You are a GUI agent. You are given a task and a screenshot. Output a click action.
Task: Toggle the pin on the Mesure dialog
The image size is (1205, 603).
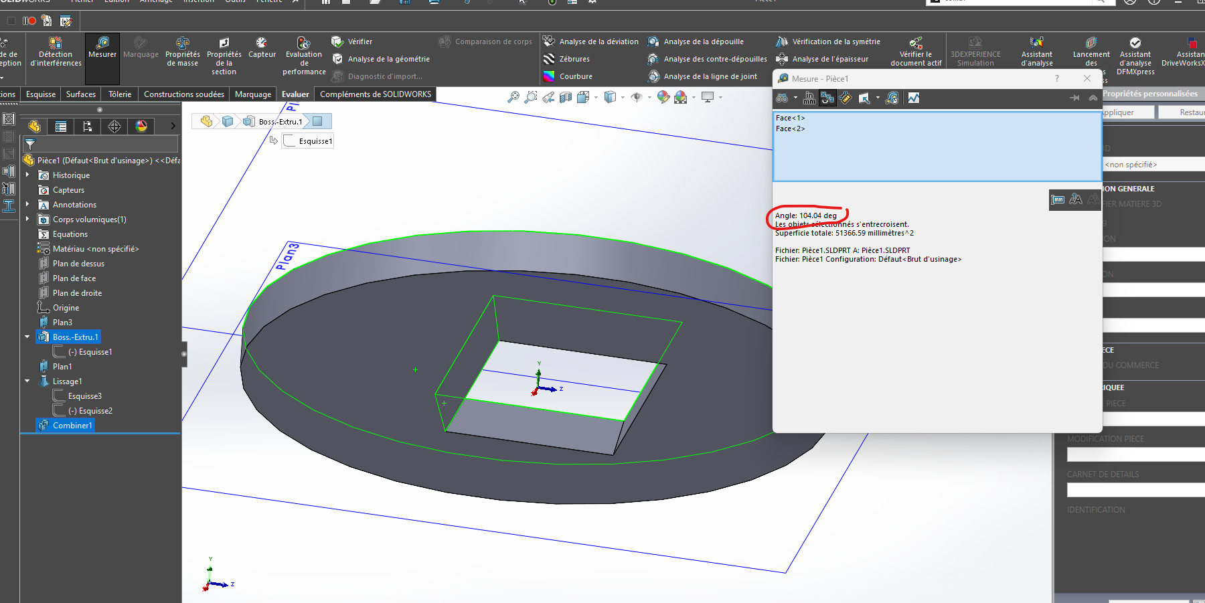[1074, 98]
